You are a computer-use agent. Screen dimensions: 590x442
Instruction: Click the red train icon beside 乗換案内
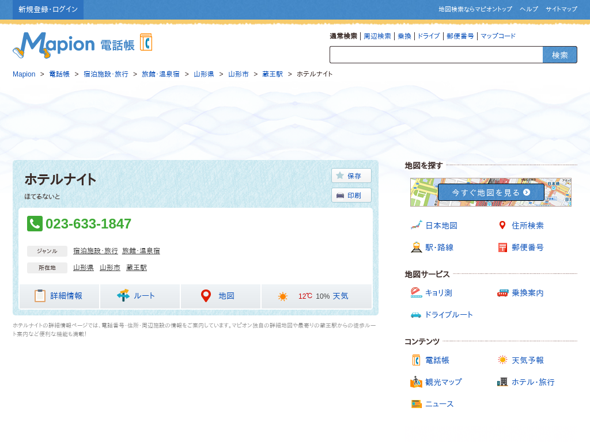point(502,293)
